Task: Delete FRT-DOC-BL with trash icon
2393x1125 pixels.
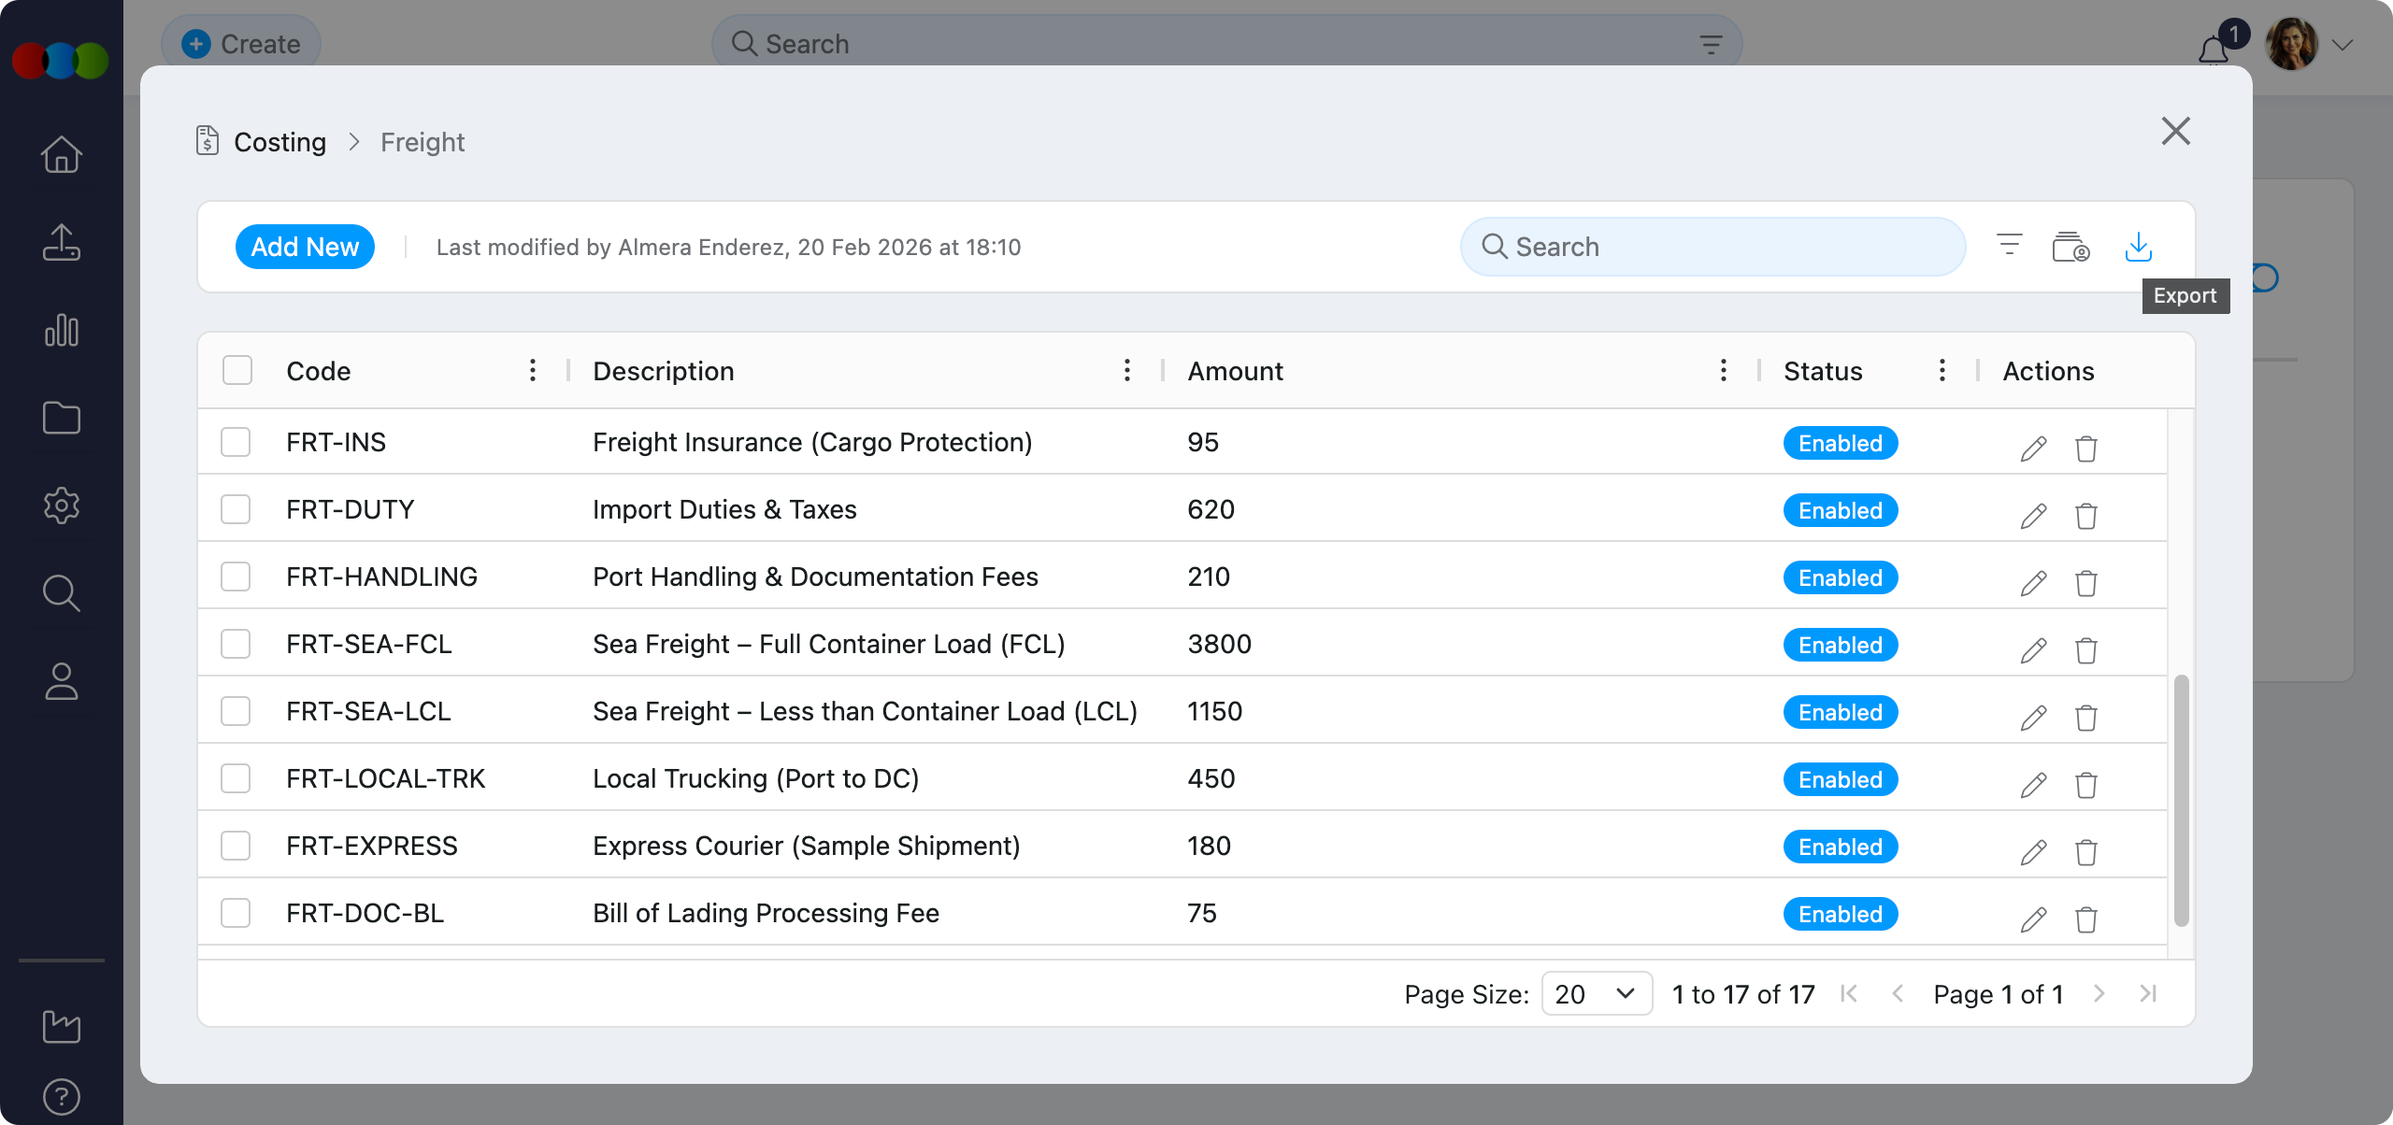Action: click(x=2085, y=919)
